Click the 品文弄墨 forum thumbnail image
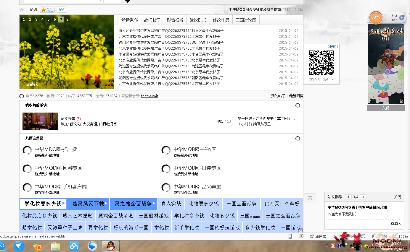Screen dimensions: 410x252 (x=40, y=121)
